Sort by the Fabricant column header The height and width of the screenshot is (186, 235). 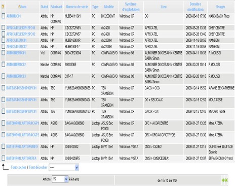tap(56, 7)
